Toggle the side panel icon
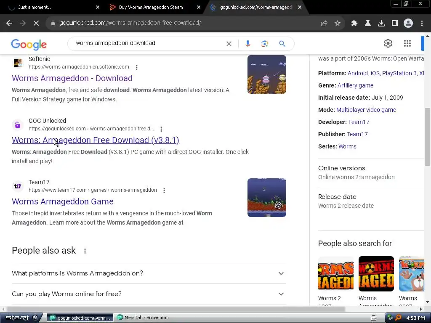 tap(395, 24)
